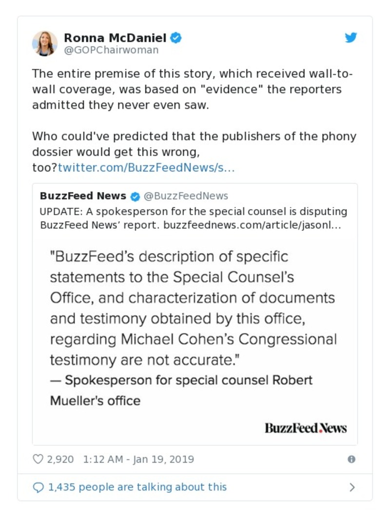Expand conversation with the right chevron
The height and width of the screenshot is (524, 390).
tap(352, 487)
